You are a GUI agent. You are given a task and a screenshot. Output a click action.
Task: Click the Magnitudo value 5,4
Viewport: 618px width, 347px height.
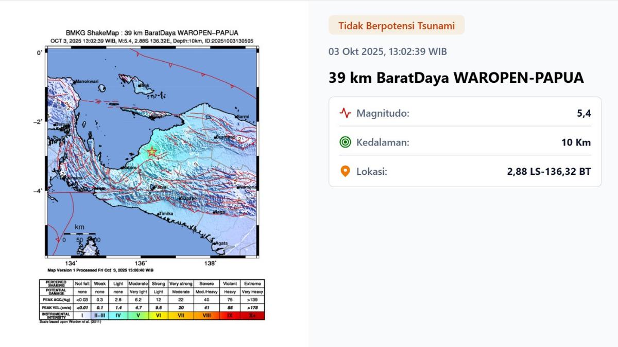click(583, 113)
